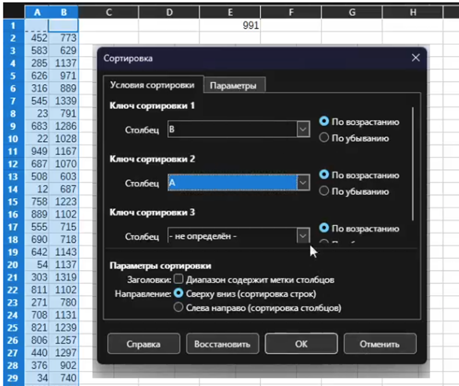Screen dimensions: 459x386
Task: Expand the Ключ сортировки 3 column dropdown
Action: 303,236
